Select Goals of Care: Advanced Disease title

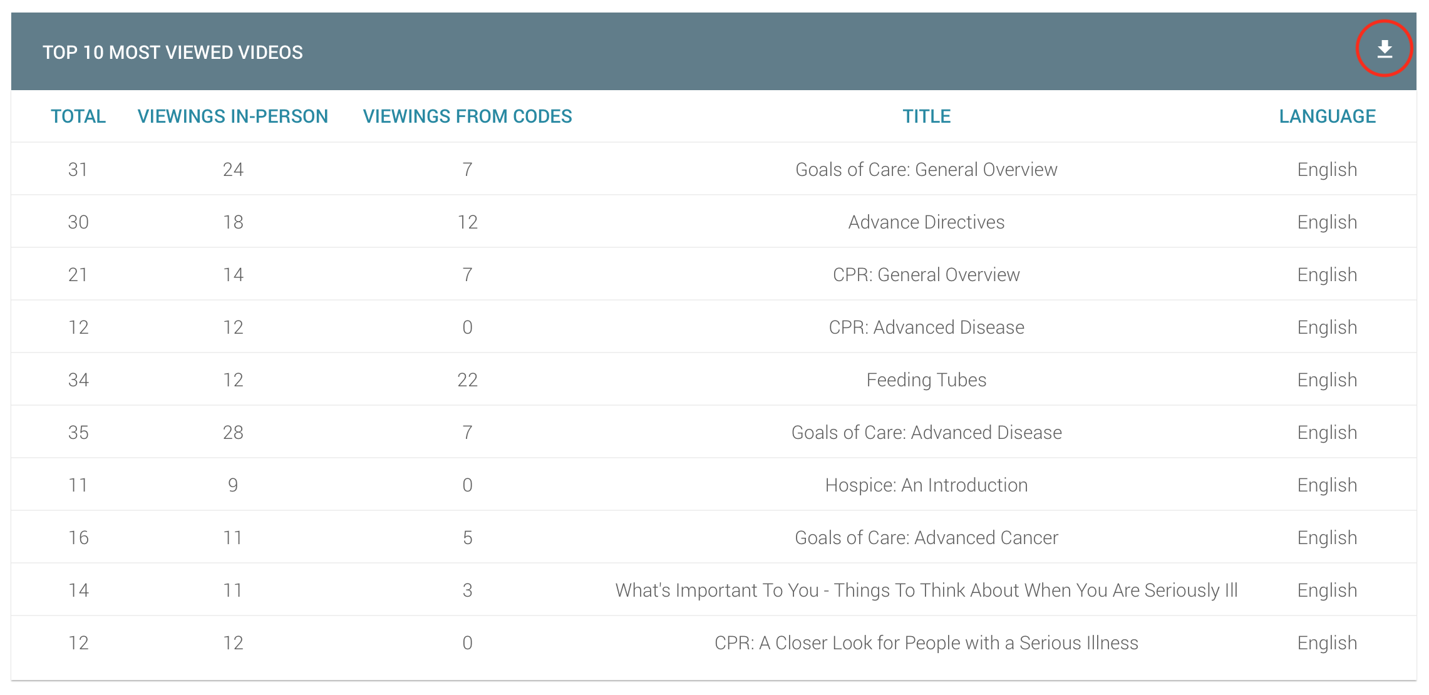coord(926,433)
